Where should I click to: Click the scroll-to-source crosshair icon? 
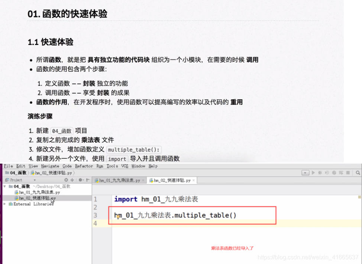(72, 180)
